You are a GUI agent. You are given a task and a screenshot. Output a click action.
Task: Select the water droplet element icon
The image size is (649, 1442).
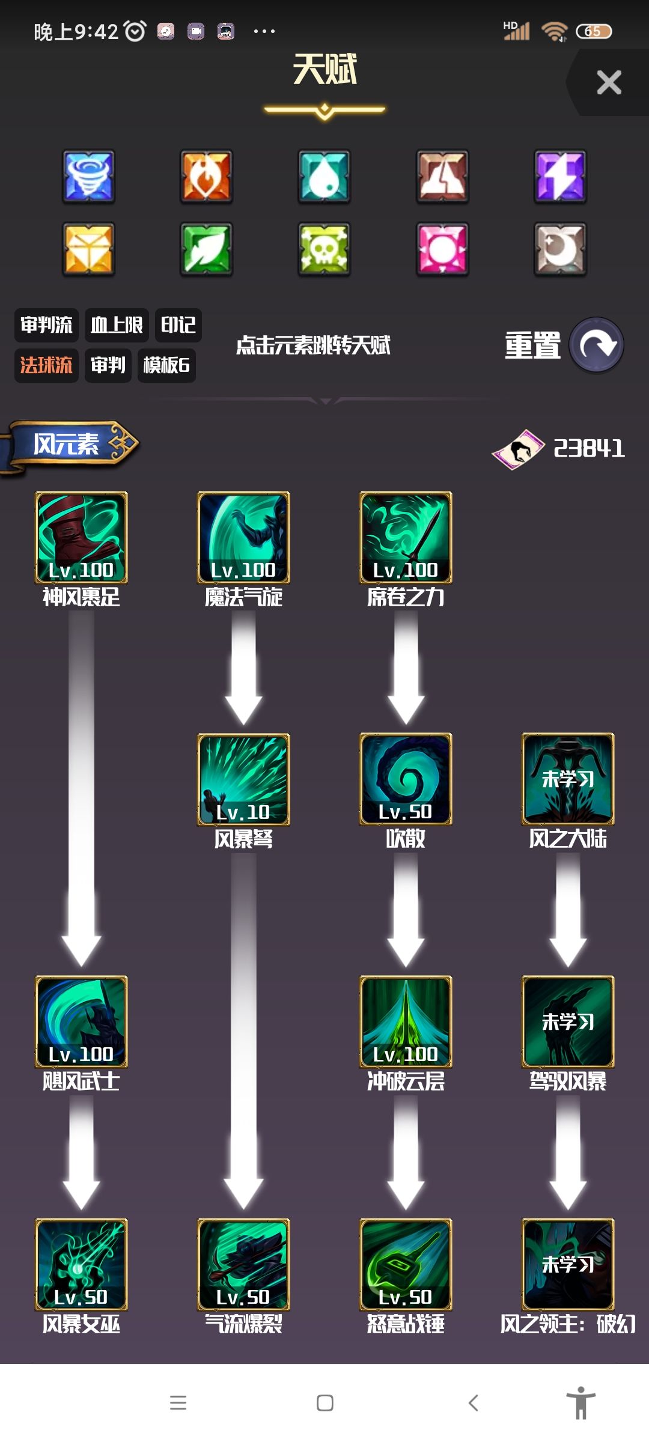324,176
